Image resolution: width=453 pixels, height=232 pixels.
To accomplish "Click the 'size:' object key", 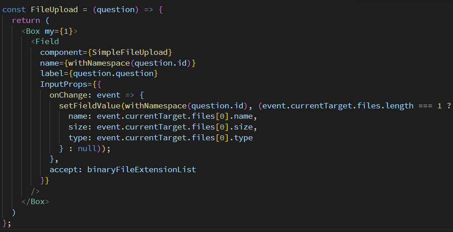I will pos(80,127).
